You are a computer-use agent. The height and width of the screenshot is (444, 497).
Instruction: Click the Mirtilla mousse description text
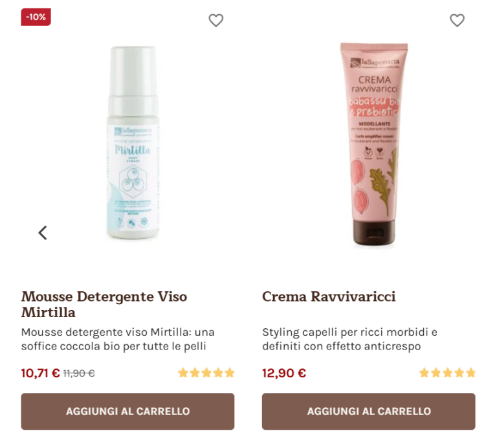pyautogui.click(x=118, y=339)
